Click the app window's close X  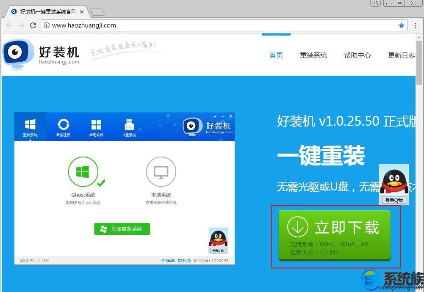230,116
